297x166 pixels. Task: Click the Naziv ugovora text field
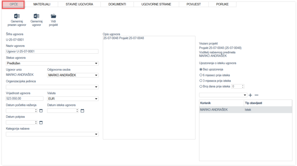(52, 52)
